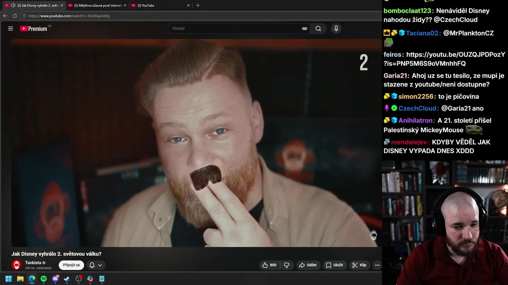Open Notepad from the taskbar
Screen dimensions: 508x285
point(102,279)
